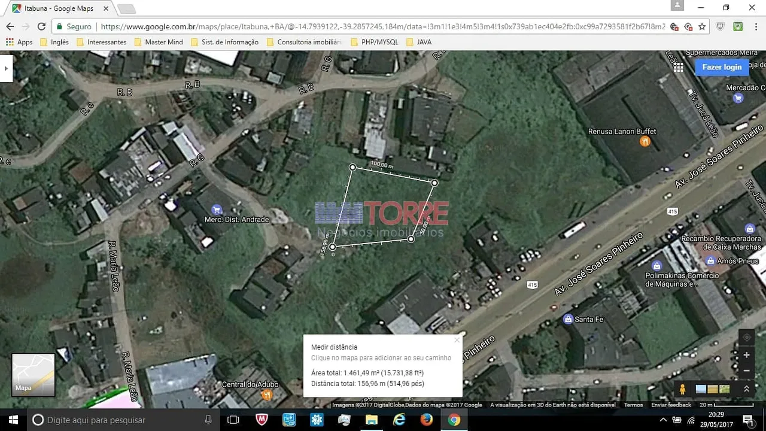Click the Seguro site security indicator

[74, 26]
